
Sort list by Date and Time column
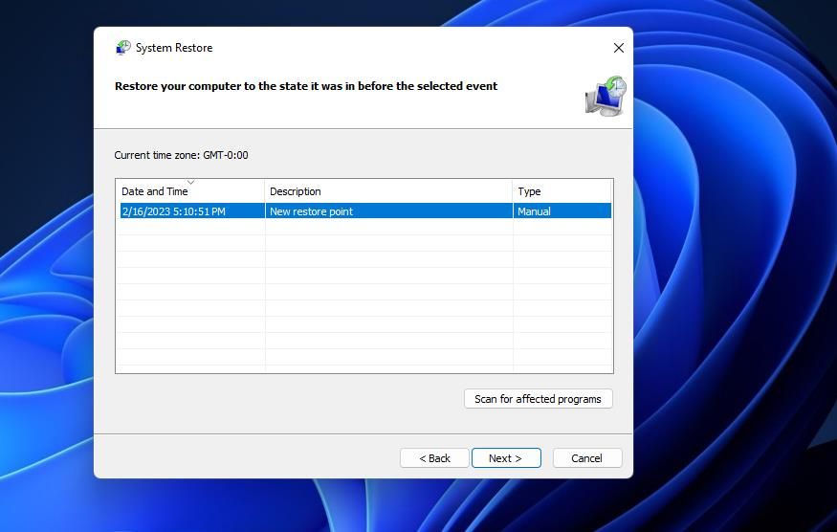point(155,191)
